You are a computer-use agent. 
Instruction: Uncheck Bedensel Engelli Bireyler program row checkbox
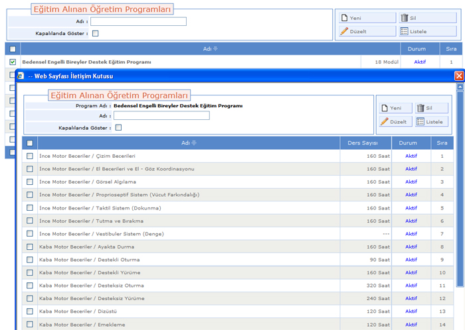pos(13,62)
